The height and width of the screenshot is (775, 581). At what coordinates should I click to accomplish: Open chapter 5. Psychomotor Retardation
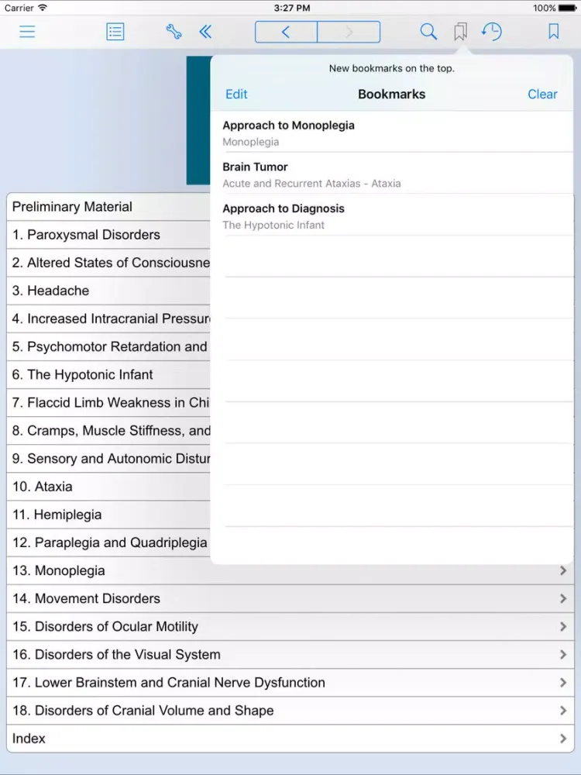(108, 346)
